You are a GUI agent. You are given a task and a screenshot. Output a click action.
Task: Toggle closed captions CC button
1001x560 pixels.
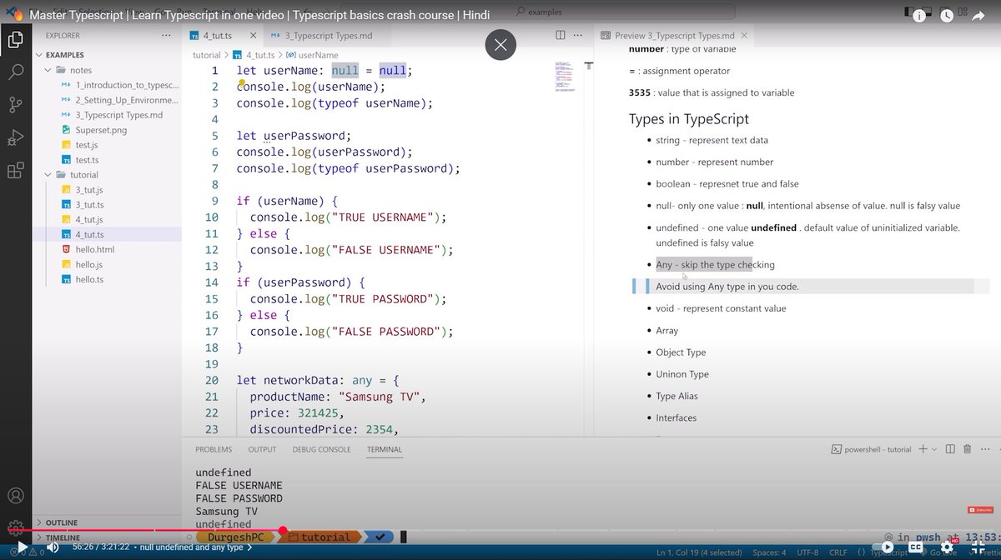coord(915,547)
